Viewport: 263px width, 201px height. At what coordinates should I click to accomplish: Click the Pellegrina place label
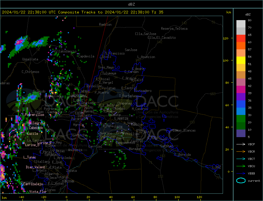click(36, 123)
